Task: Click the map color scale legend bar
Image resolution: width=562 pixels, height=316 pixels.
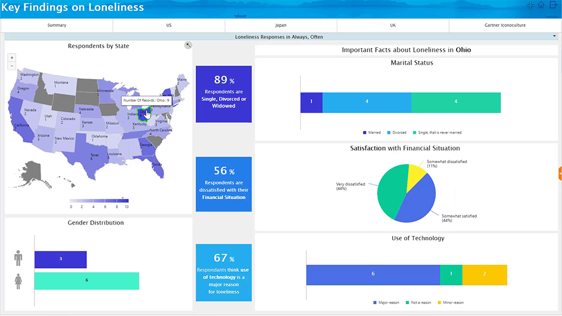Action: 99,201
